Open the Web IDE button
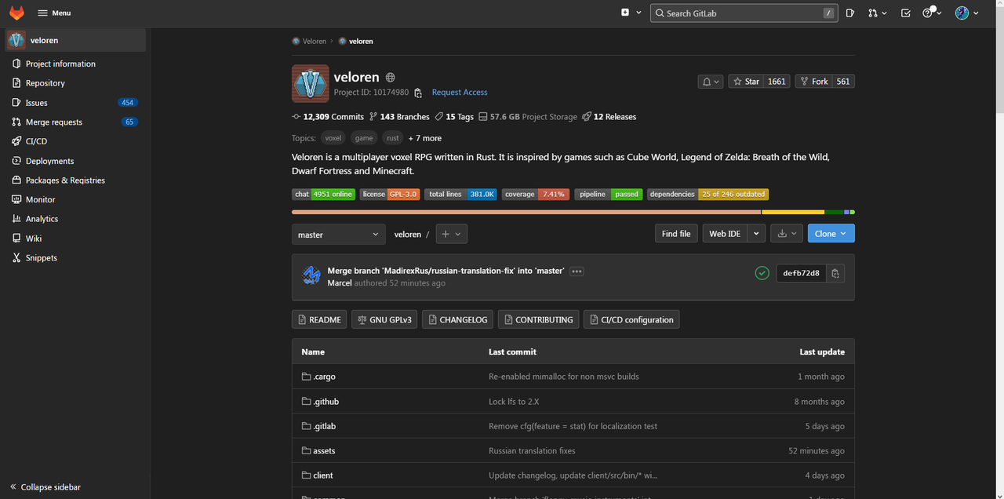 725,234
